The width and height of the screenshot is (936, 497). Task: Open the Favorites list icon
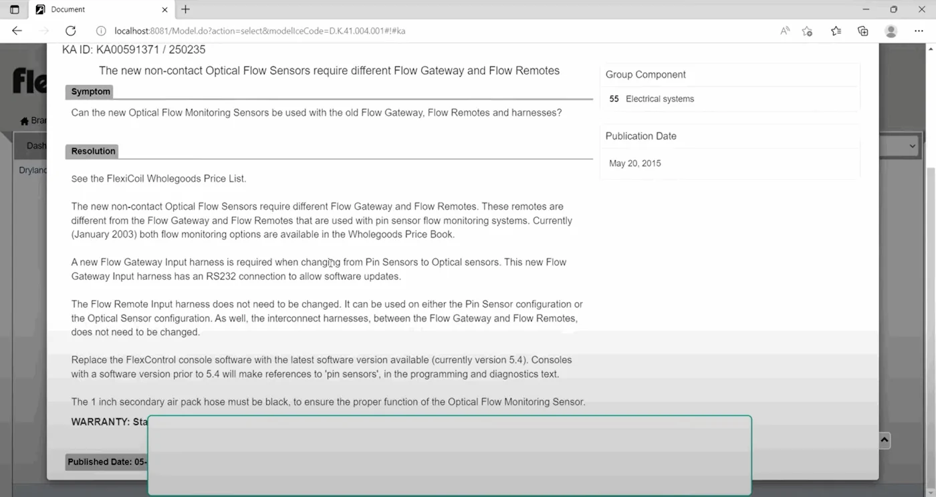(x=836, y=31)
